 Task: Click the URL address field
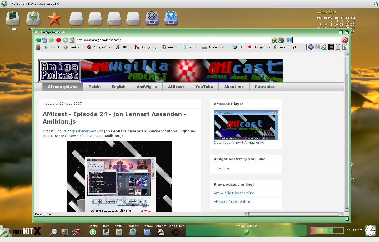pos(173,40)
